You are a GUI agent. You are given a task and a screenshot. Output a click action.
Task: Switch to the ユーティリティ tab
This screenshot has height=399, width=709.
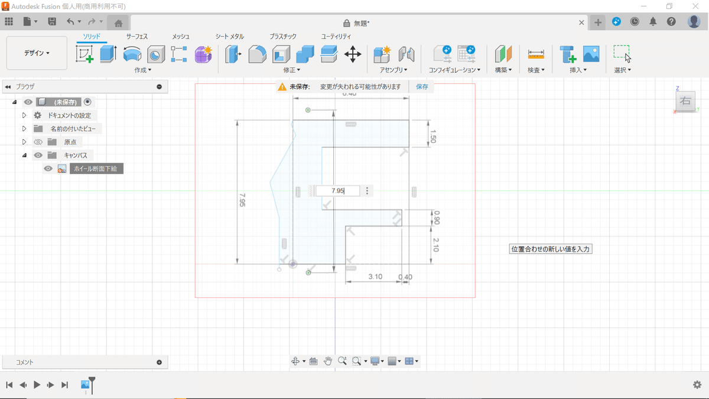pyautogui.click(x=336, y=37)
